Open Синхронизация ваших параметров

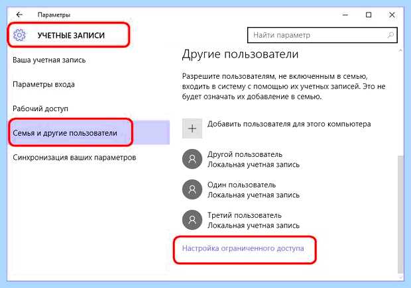tap(74, 158)
